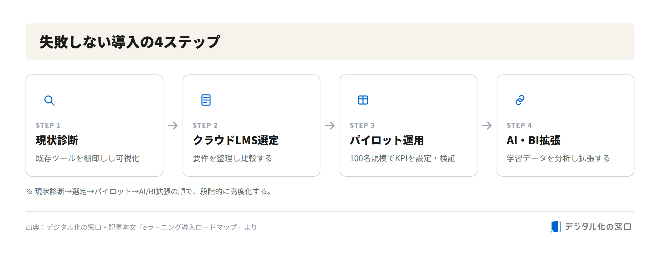The width and height of the screenshot is (660, 258).
Task: Click the title 失敗しない導入の4ステップ
Action: 130,42
